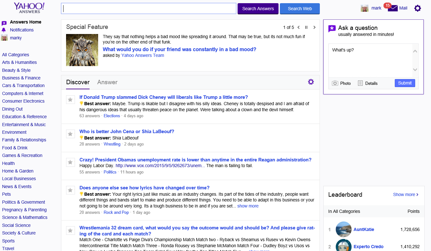Click the Search Answers button

point(258,9)
